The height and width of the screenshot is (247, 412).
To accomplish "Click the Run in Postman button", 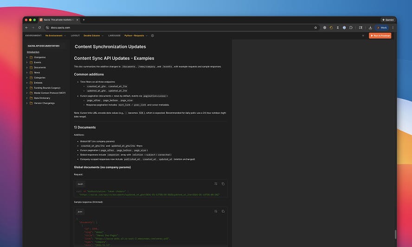I will [x=380, y=35].
